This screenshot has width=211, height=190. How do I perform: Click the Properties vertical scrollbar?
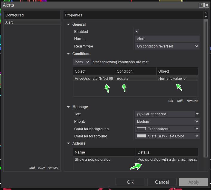(x=206, y=88)
